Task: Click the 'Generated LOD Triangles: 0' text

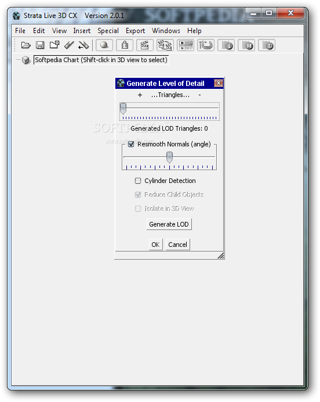Action: coord(169,128)
